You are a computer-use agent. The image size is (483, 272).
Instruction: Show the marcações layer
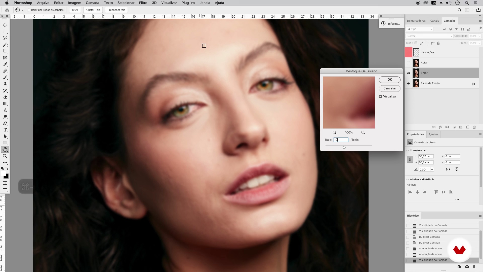point(409,52)
